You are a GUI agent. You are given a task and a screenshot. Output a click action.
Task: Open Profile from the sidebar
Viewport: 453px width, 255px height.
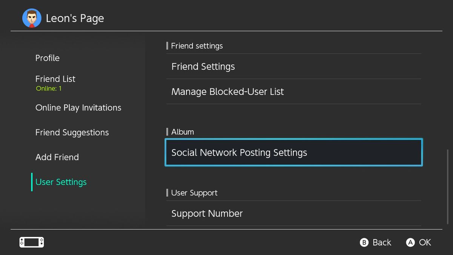(47, 58)
